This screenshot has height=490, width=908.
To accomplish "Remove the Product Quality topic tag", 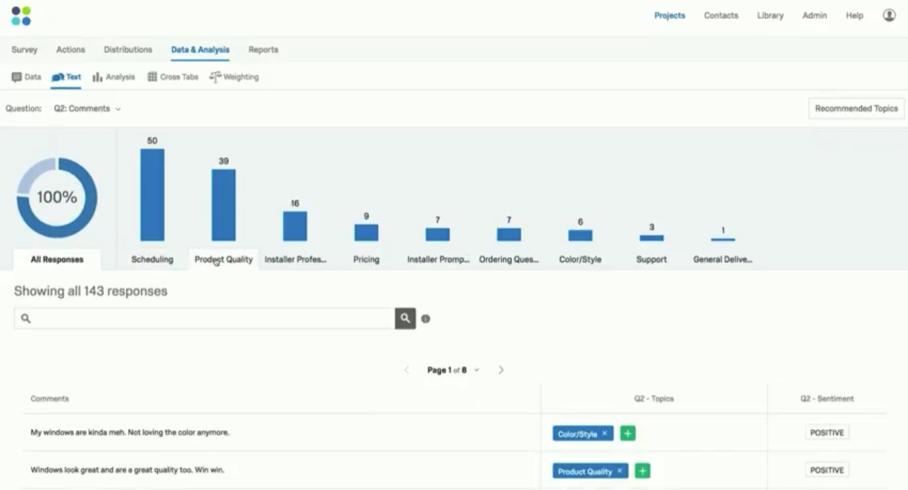I will 619,471.
